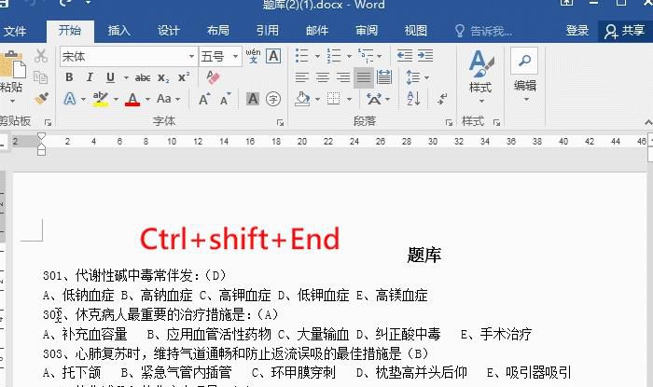Decrease font size with the shrink A icon
Image resolution: width=653 pixels, height=387 pixels.
tap(226, 99)
